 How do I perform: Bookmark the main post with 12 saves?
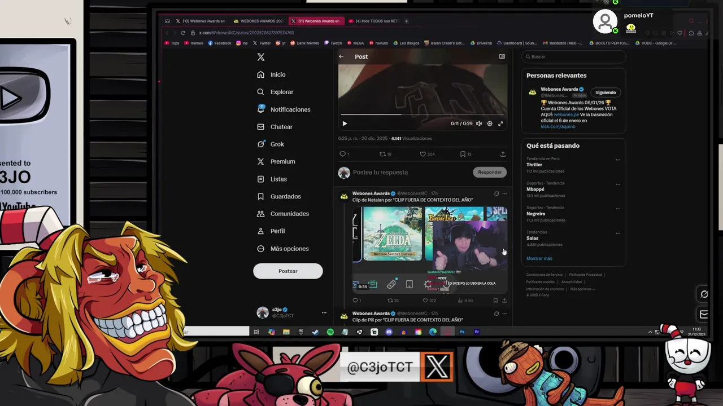(x=465, y=154)
